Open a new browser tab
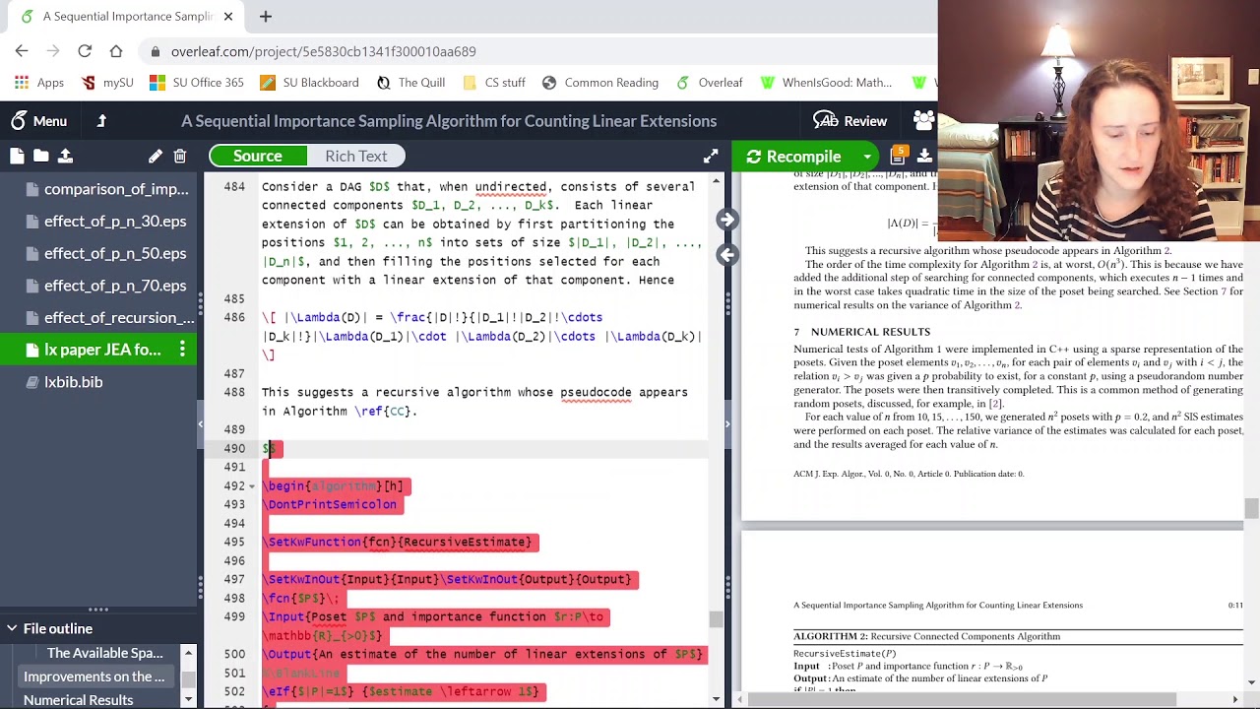Image resolution: width=1260 pixels, height=709 pixels. click(266, 16)
